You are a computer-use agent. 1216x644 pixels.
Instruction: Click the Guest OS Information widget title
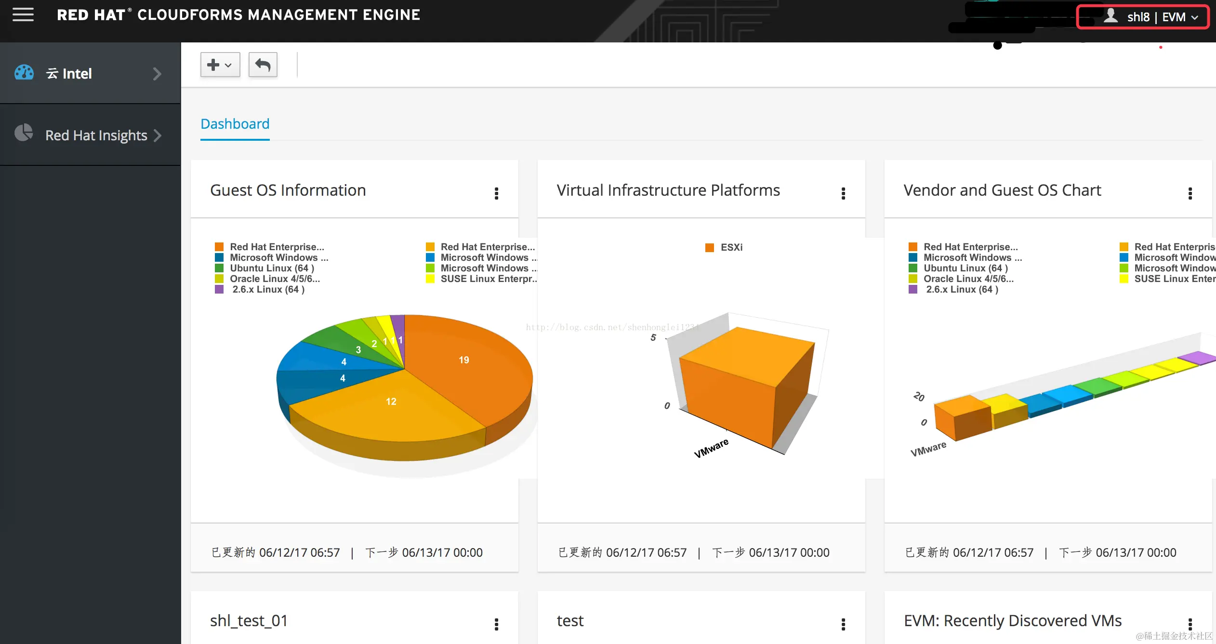point(288,190)
